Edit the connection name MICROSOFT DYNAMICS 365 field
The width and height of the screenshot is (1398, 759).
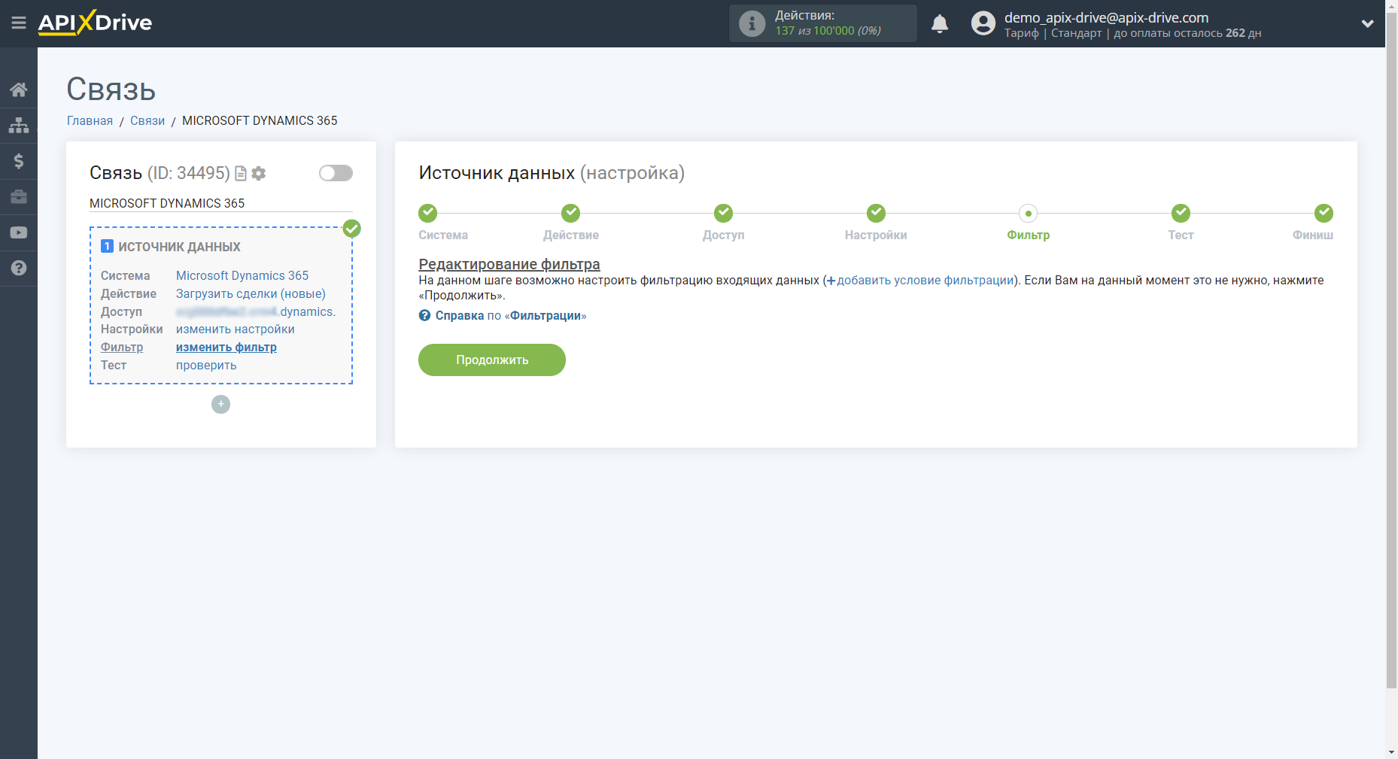[221, 203]
